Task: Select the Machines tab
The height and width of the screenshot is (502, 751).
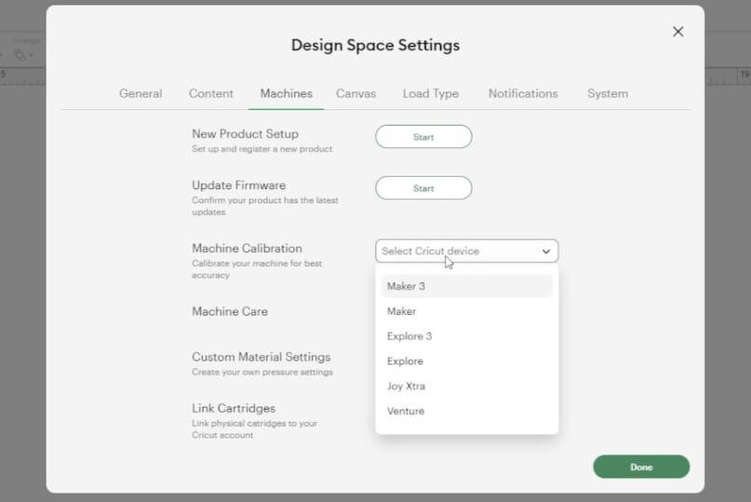Action: click(287, 93)
